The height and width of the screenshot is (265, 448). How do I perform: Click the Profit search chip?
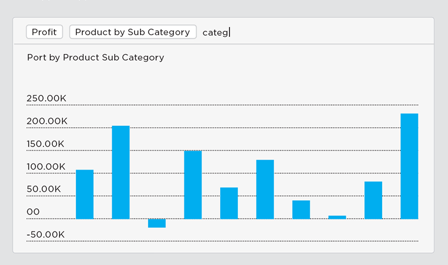coord(44,32)
